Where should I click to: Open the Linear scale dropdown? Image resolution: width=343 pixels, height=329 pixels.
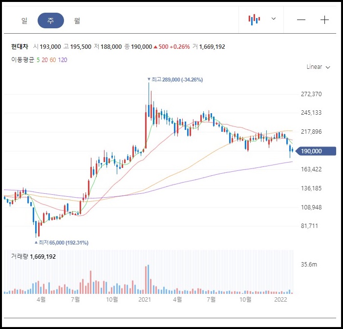(318, 67)
